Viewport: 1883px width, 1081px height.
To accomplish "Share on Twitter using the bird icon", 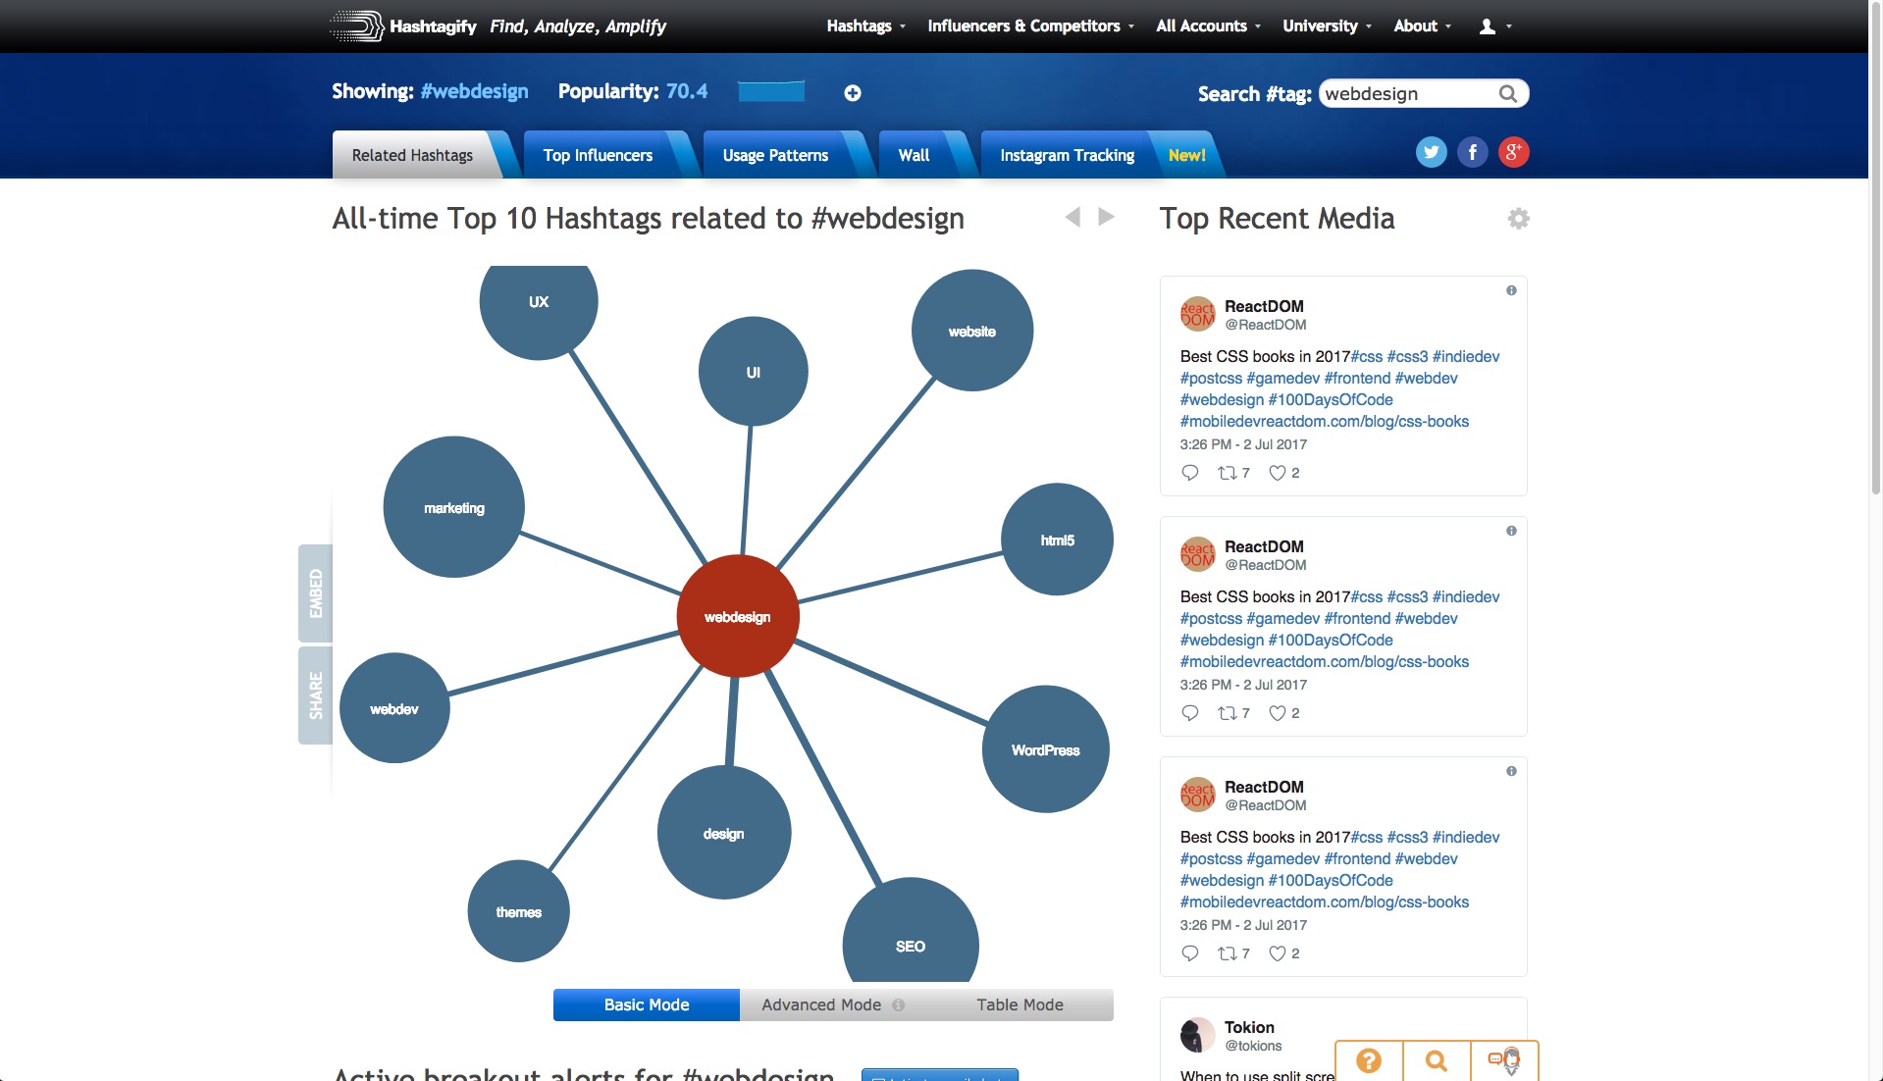I will pyautogui.click(x=1431, y=152).
